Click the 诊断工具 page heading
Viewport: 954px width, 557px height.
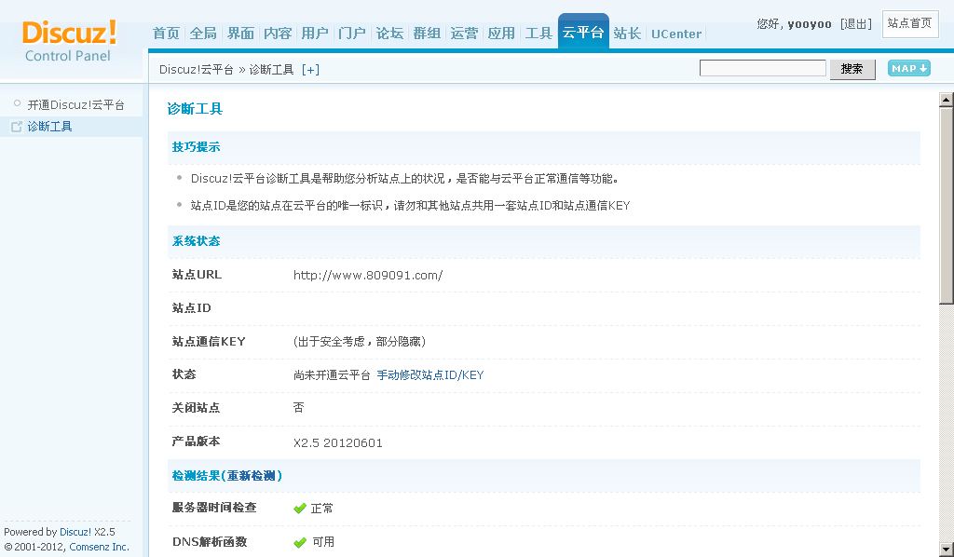pos(195,109)
